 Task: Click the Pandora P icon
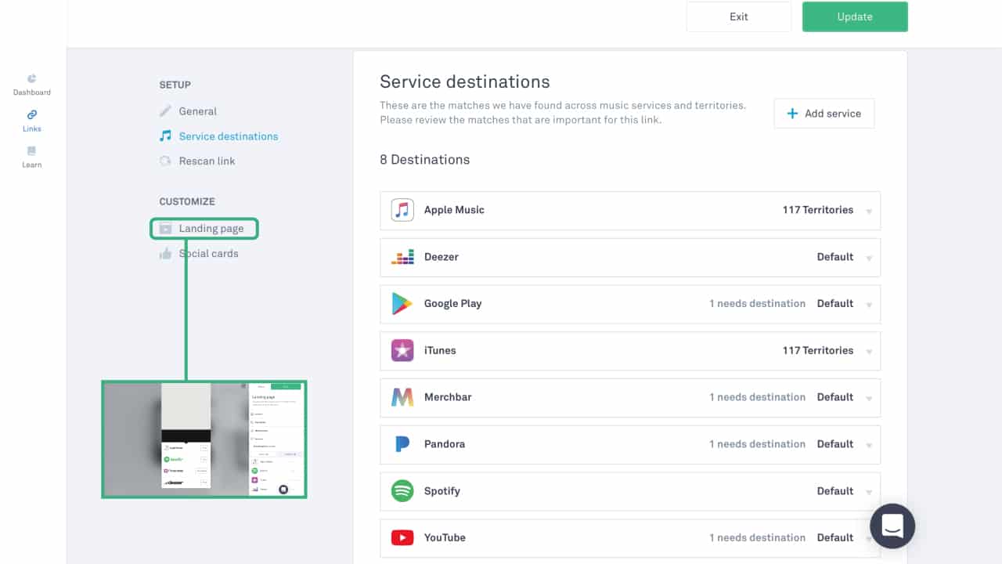402,444
